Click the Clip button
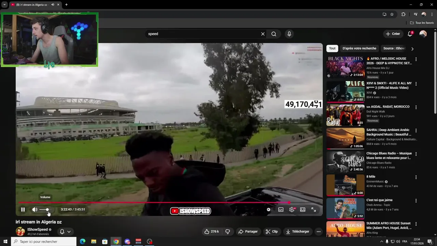 [271, 231]
